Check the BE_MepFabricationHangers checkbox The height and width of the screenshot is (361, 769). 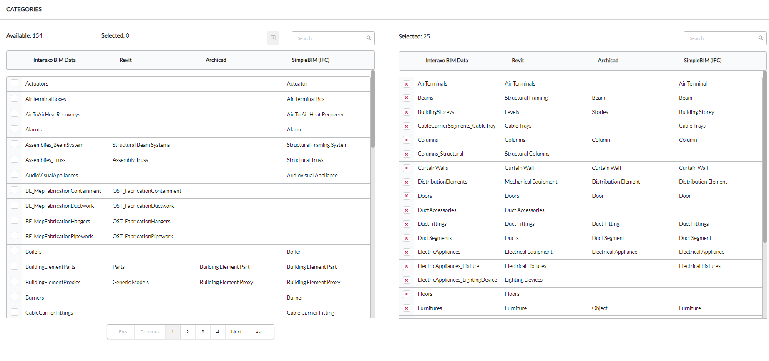tap(15, 220)
